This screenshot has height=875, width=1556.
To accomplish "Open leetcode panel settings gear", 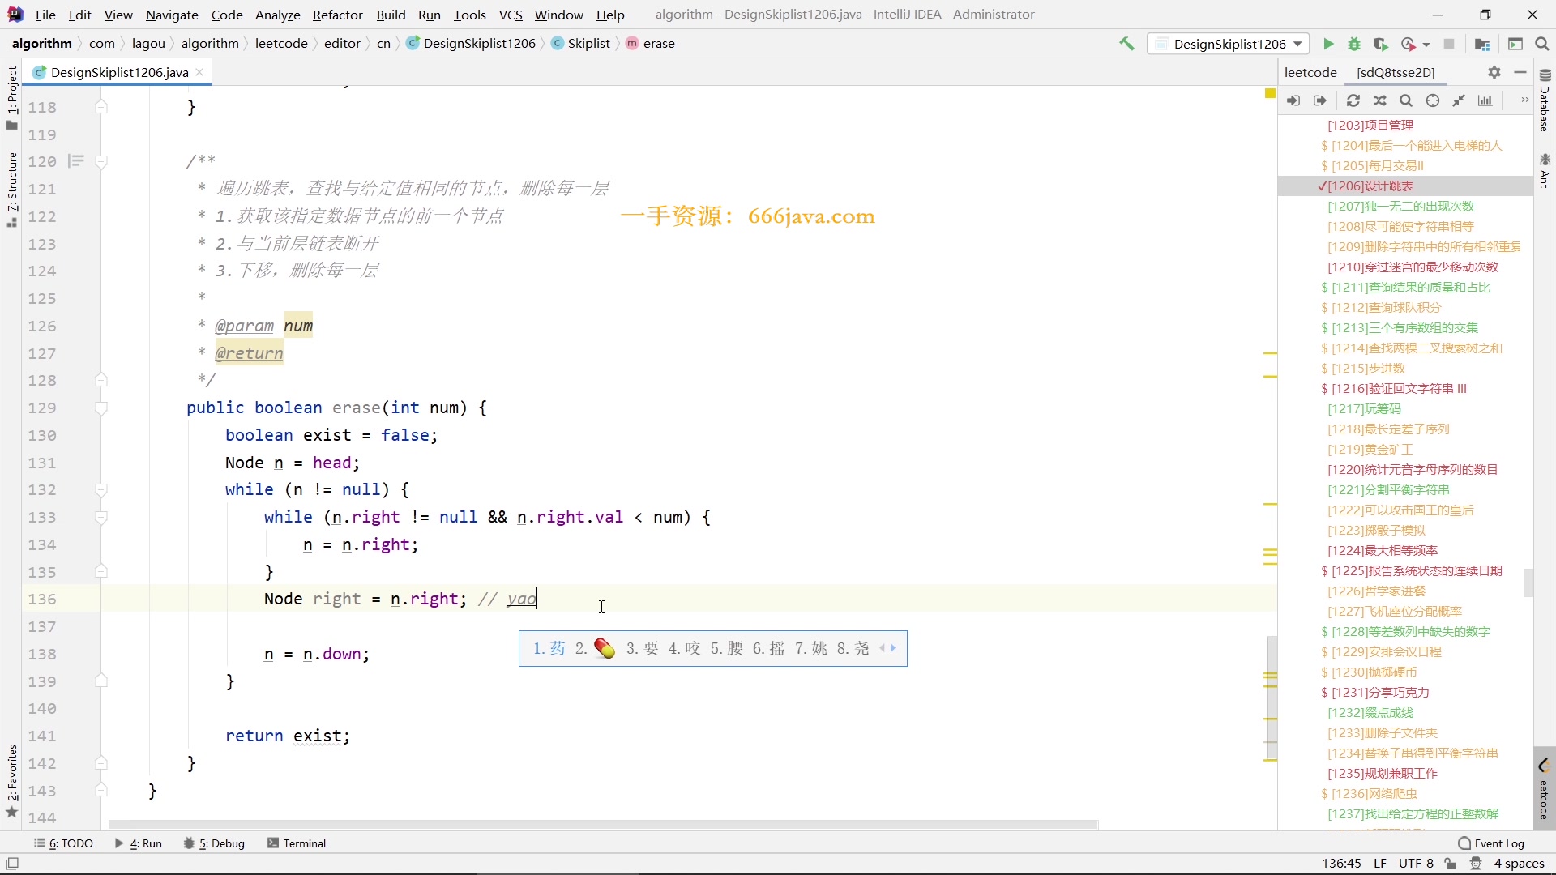I will pyautogui.click(x=1494, y=72).
